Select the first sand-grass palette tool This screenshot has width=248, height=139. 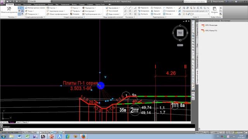click(x=209, y=25)
